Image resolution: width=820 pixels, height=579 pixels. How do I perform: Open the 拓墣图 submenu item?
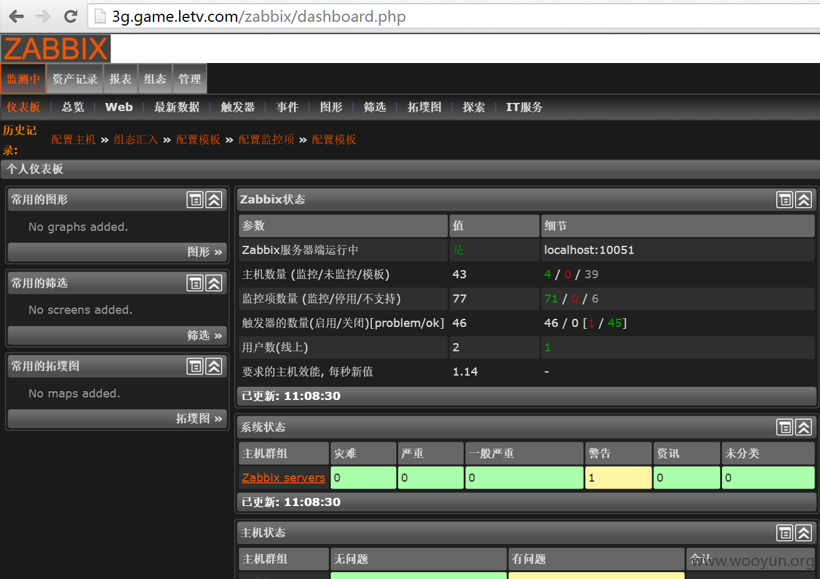click(x=424, y=107)
